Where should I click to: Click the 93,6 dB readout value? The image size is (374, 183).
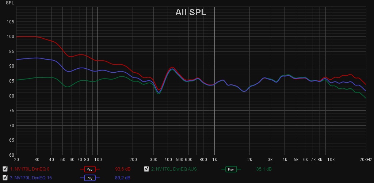coord(123,169)
